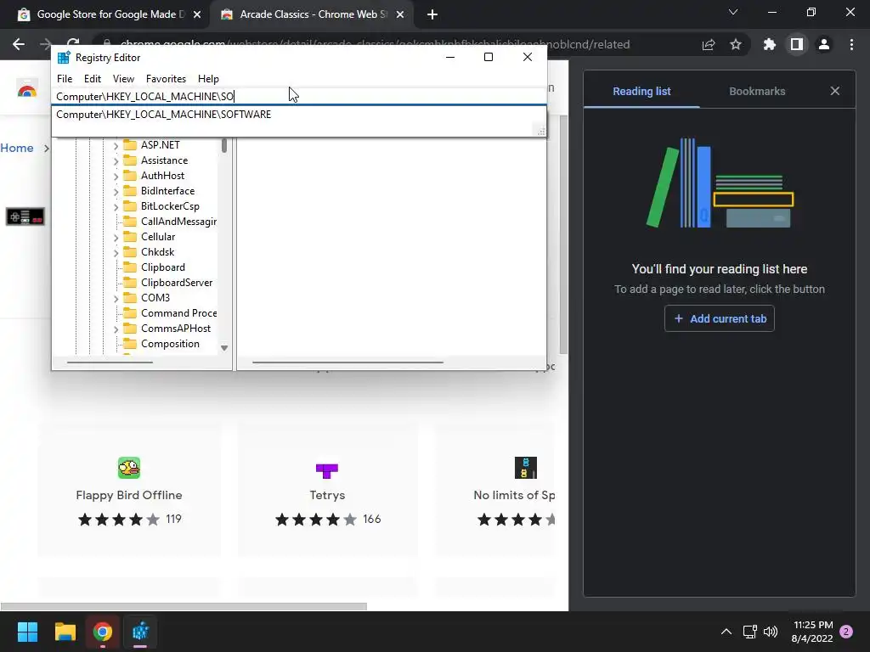The width and height of the screenshot is (870, 652).
Task: Open a new Chrome tab with plus icon
Action: [432, 14]
